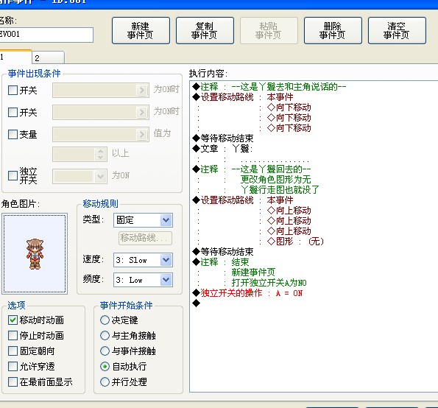Viewport: 438px width, 408px height.
Task: Select the 与主角接触 start condition
Action: [105, 336]
